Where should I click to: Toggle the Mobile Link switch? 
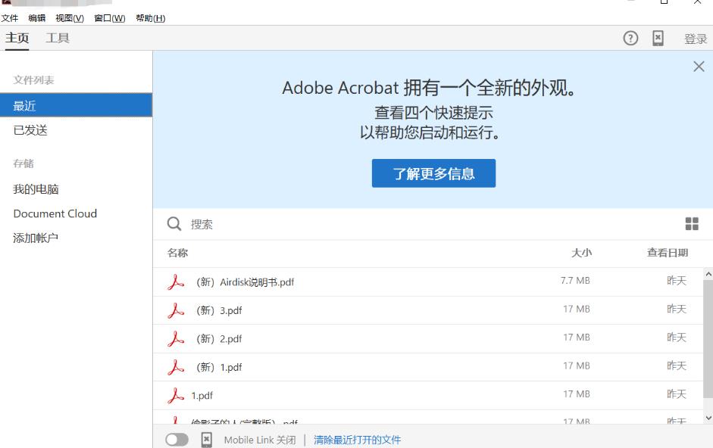177,440
